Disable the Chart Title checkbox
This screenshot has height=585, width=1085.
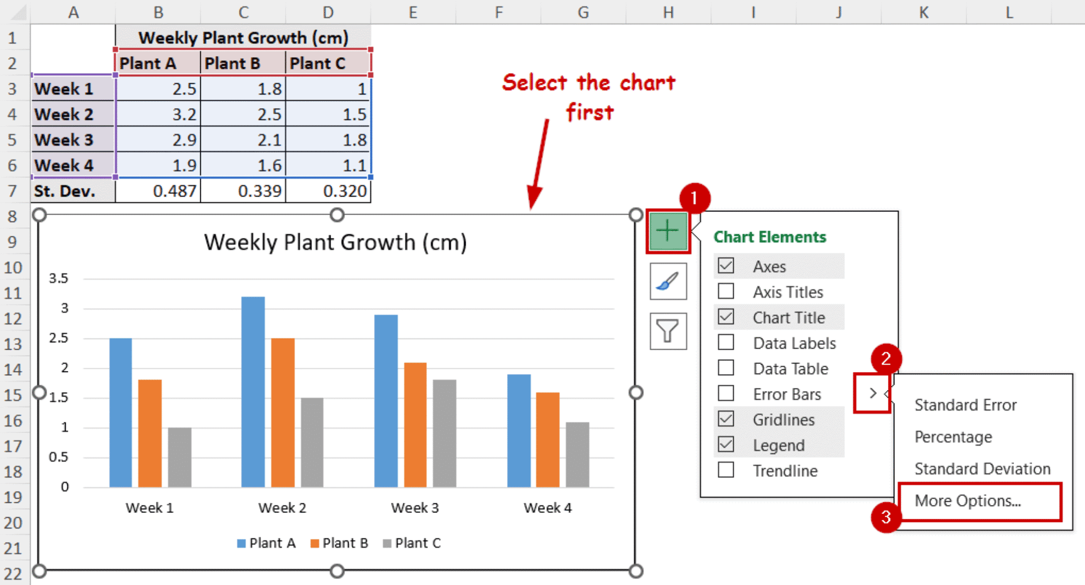coord(726,317)
